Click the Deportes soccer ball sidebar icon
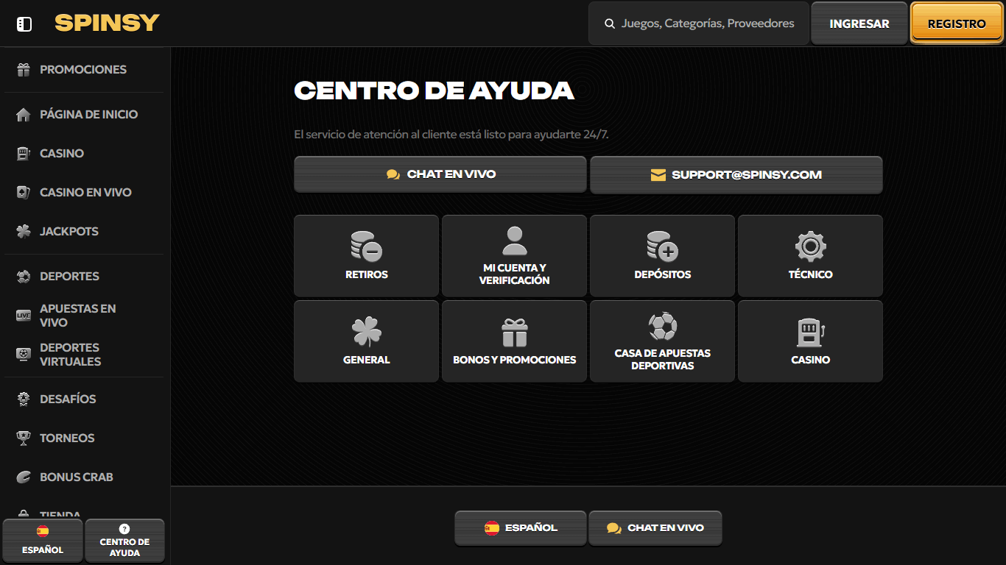 click(24, 277)
